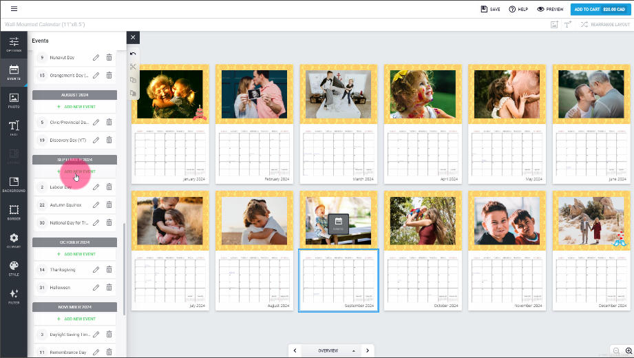Delete the Halloween event
634x358 pixels.
tap(109, 288)
